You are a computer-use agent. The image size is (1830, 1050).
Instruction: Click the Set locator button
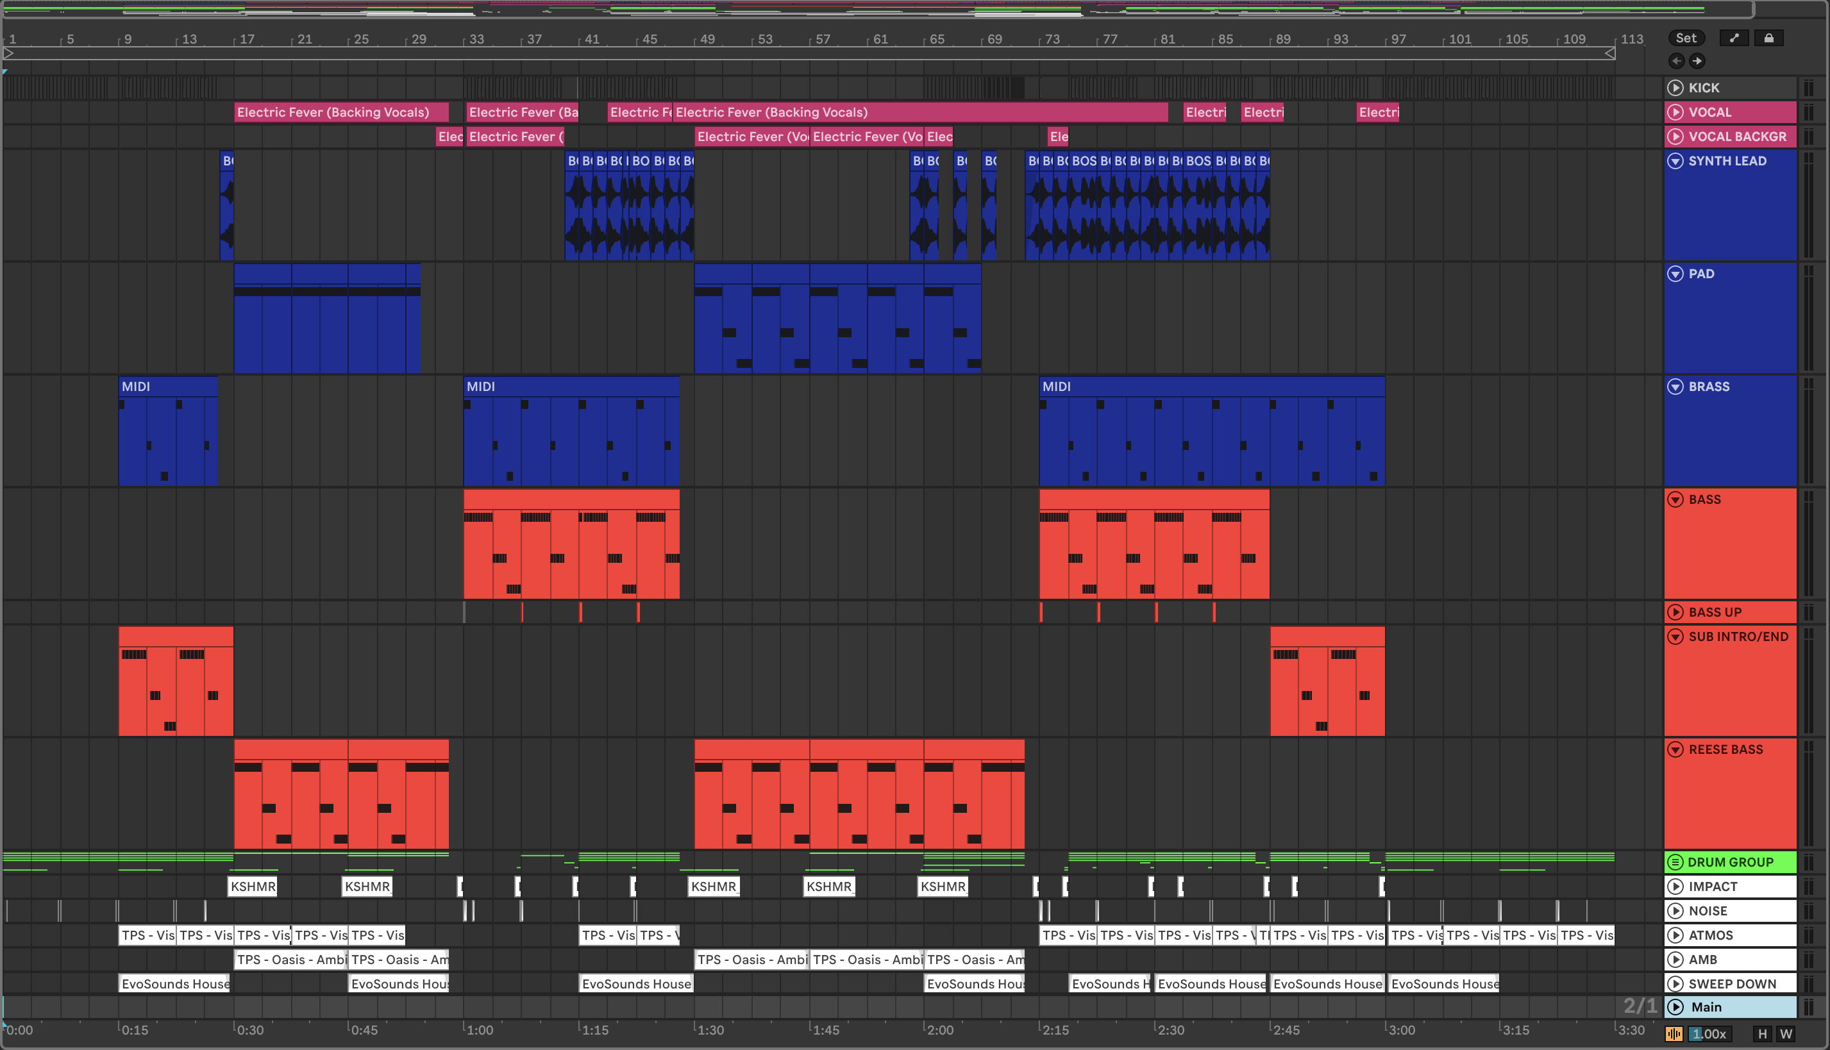tap(1686, 38)
